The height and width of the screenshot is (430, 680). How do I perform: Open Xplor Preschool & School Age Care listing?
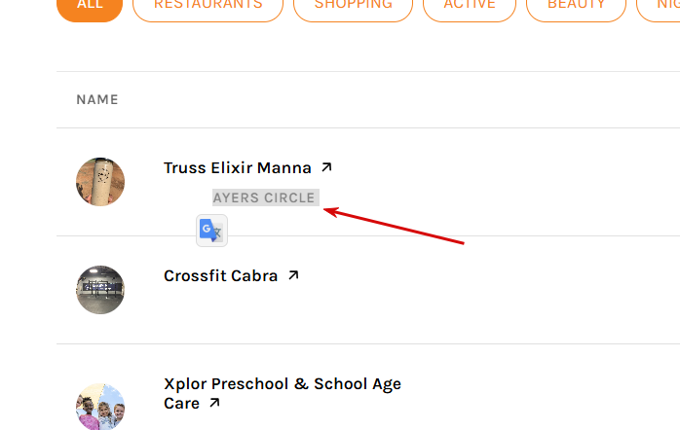tap(283, 393)
